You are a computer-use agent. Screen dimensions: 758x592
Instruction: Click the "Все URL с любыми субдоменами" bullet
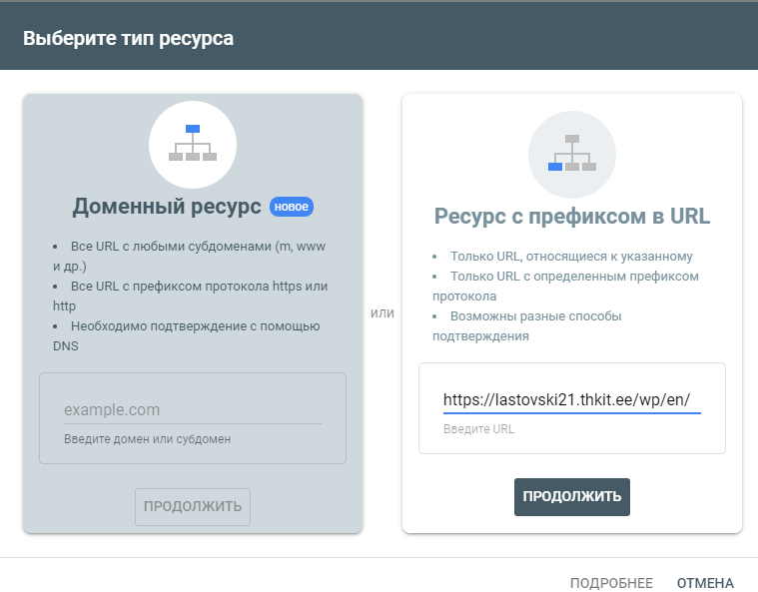[x=191, y=256]
